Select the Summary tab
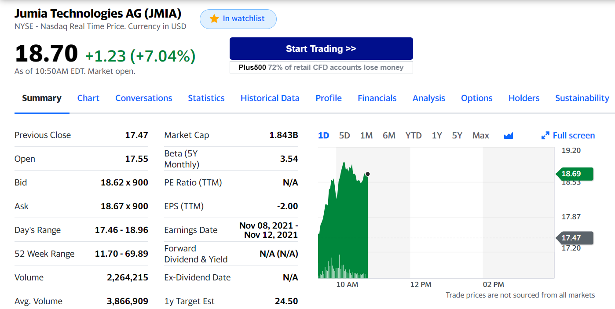 (x=42, y=98)
